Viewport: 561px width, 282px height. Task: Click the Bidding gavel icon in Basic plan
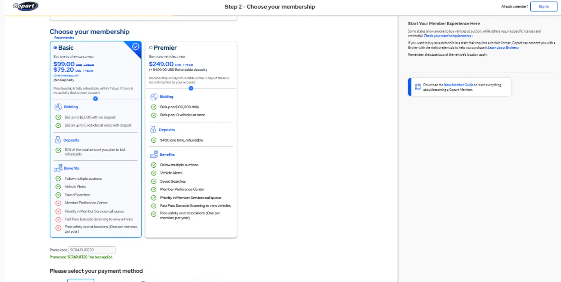coord(58,107)
